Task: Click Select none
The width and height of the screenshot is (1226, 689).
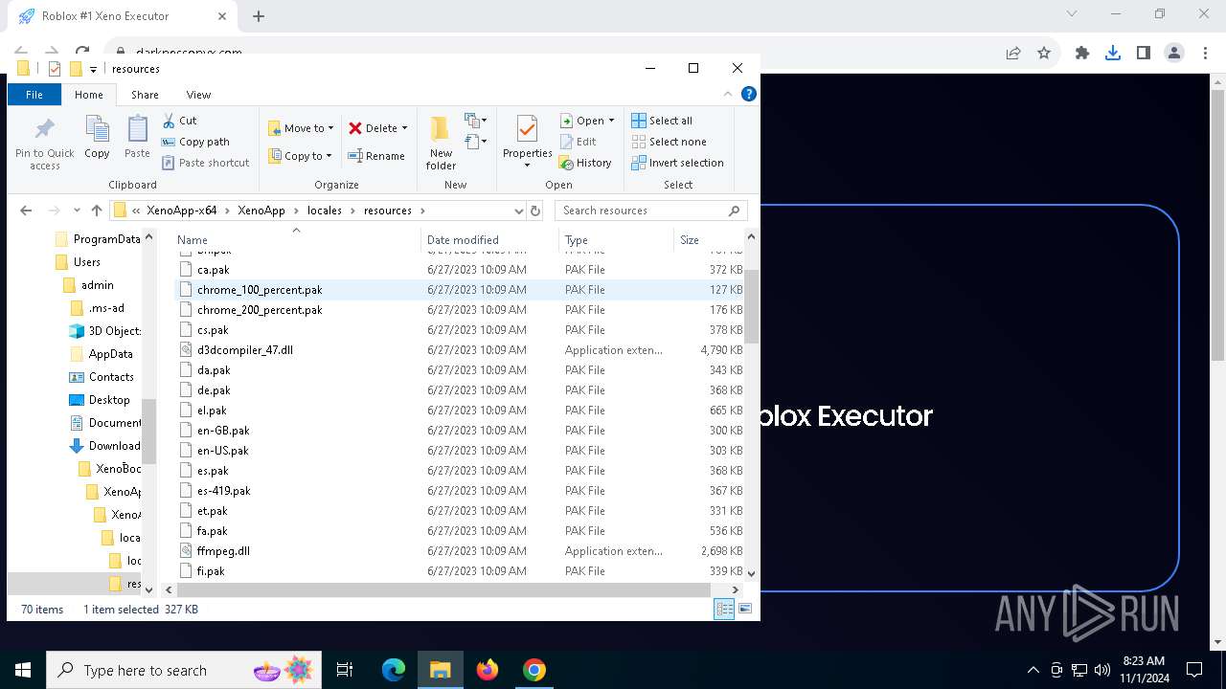Action: [669, 142]
